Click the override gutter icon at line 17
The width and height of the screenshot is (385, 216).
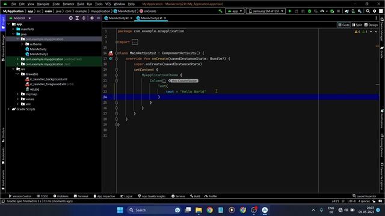pos(111,59)
